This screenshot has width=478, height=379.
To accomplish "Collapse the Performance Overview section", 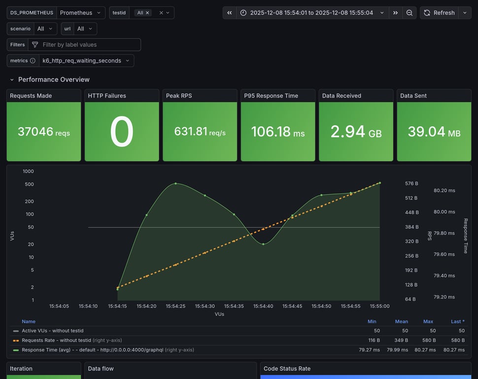I will tap(11, 79).
